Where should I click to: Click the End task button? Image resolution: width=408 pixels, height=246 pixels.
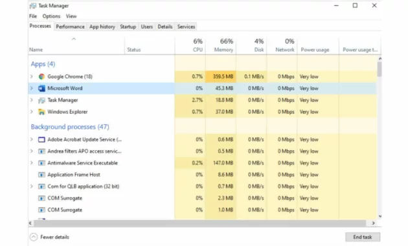tap(363, 237)
